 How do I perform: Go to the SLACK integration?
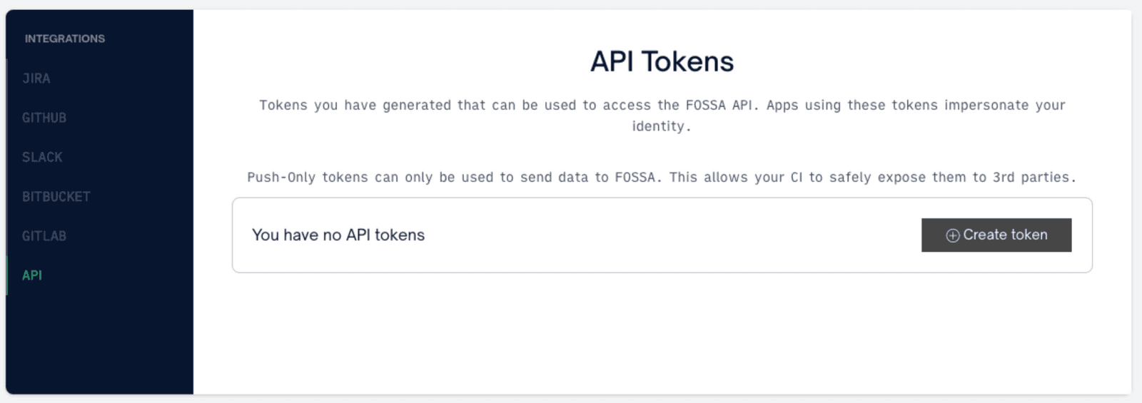click(42, 157)
